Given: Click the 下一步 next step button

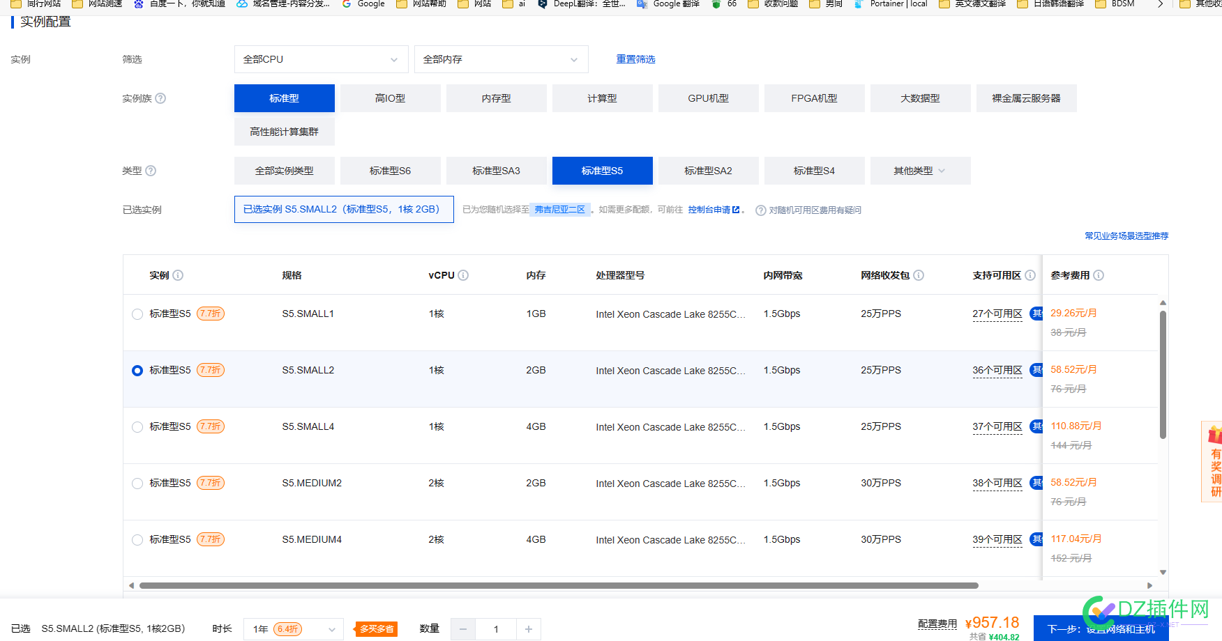Looking at the screenshot, I should pos(1101,628).
